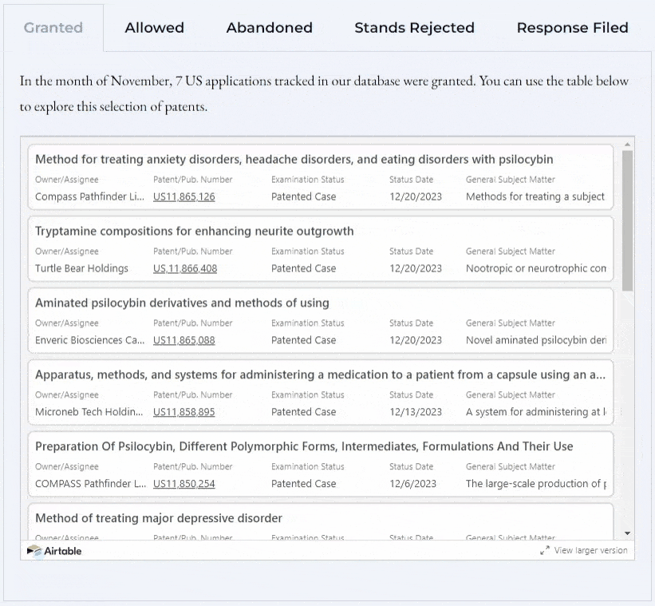This screenshot has height=606, width=655.
Task: Click 'Patented Case' in Enveric Biosciences row
Action: 304,340
